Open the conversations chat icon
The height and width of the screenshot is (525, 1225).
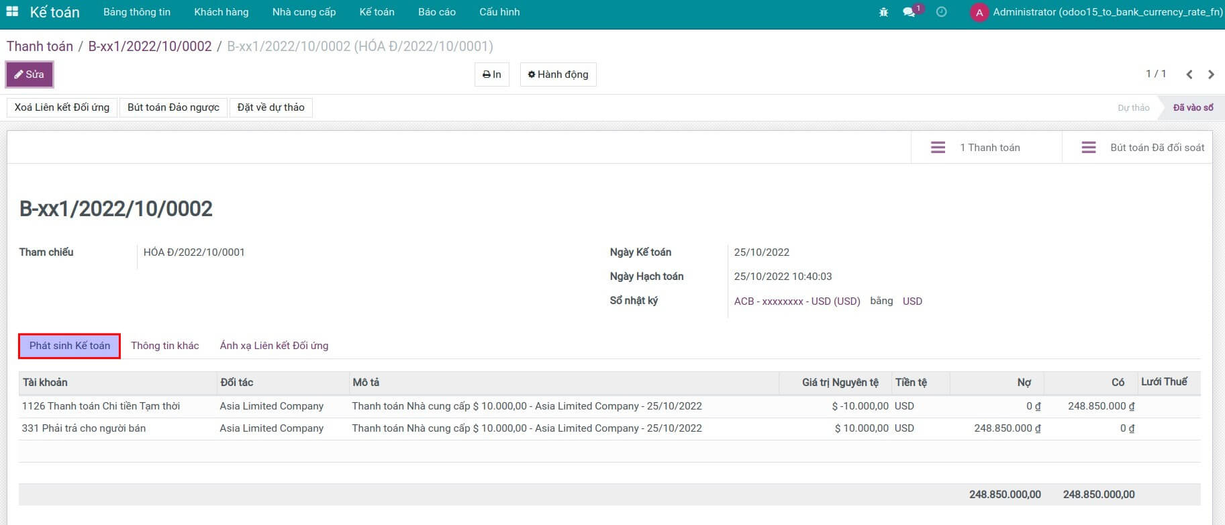click(910, 12)
